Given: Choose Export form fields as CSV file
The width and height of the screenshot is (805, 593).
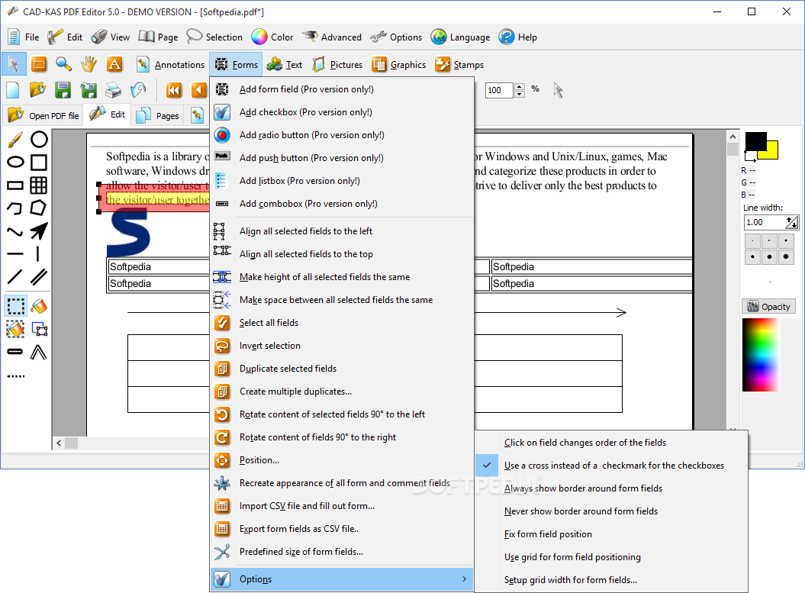Looking at the screenshot, I should point(342,529).
